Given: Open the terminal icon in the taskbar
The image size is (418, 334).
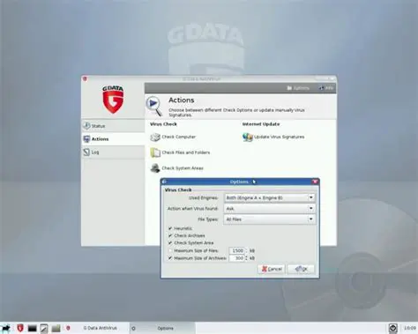Looking at the screenshot, I should pyautogui.click(x=32, y=328).
